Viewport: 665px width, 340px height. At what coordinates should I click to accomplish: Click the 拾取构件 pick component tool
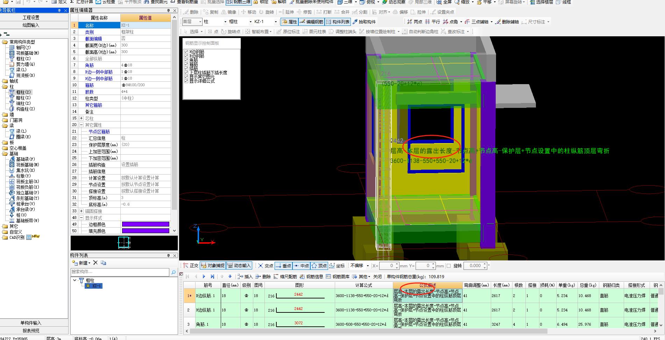364,22
